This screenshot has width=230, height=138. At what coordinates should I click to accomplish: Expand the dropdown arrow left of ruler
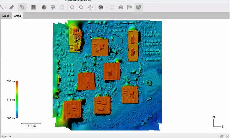tap(6, 7)
